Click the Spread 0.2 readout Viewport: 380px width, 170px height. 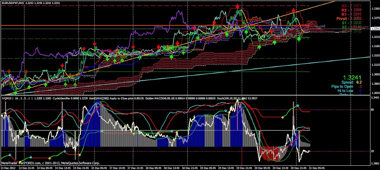tap(351, 82)
